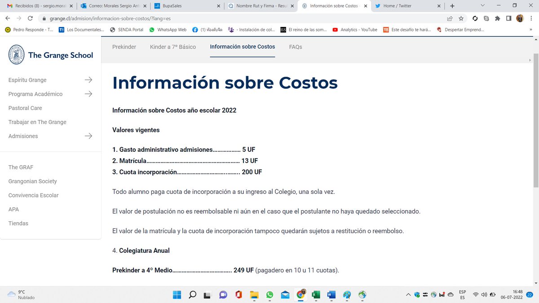Viewport: 539px width, 303px height.
Task: Open the Mail app on the taskbar
Action: click(x=285, y=294)
